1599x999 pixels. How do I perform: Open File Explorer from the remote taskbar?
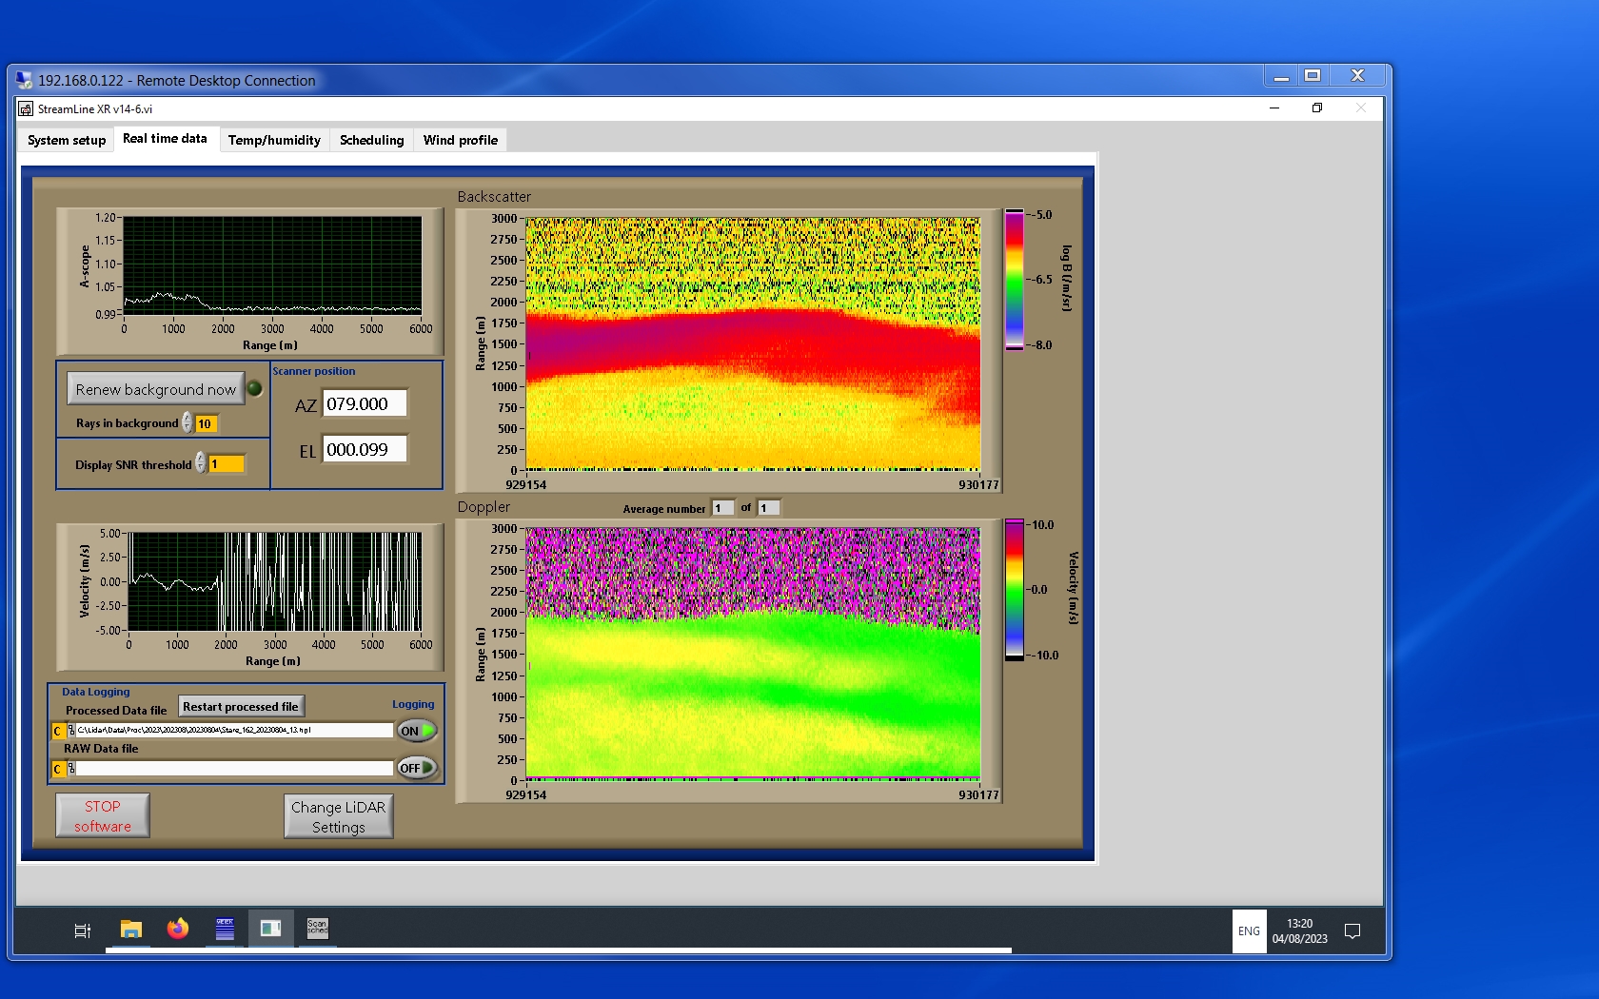131,929
